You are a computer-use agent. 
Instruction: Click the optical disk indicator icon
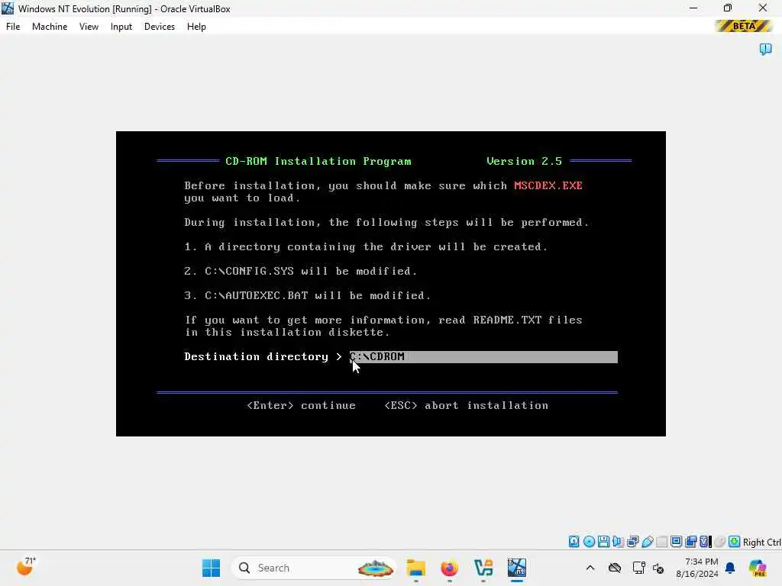[x=589, y=542]
